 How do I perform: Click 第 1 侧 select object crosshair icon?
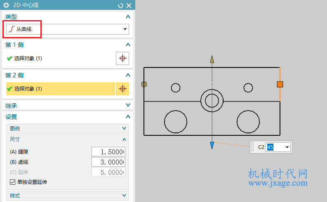(x=122, y=58)
